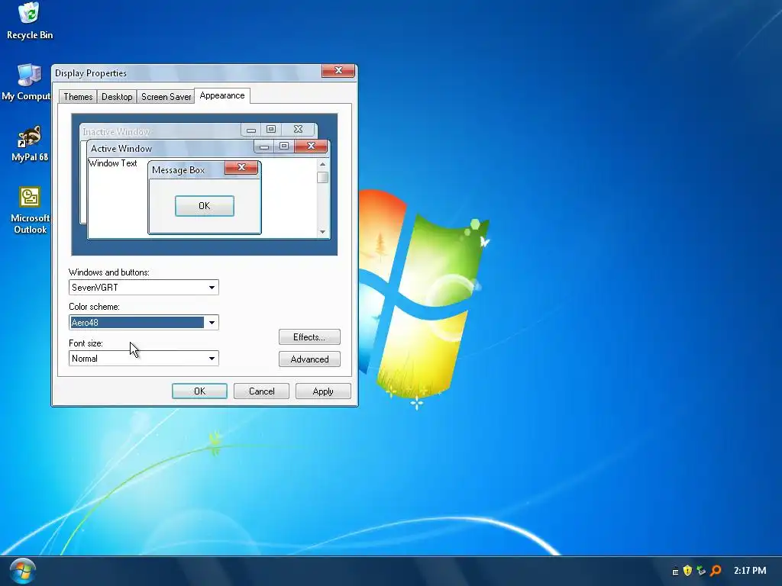Image resolution: width=782 pixels, height=586 pixels.
Task: Select the My Computer desktop icon
Action: [27, 82]
